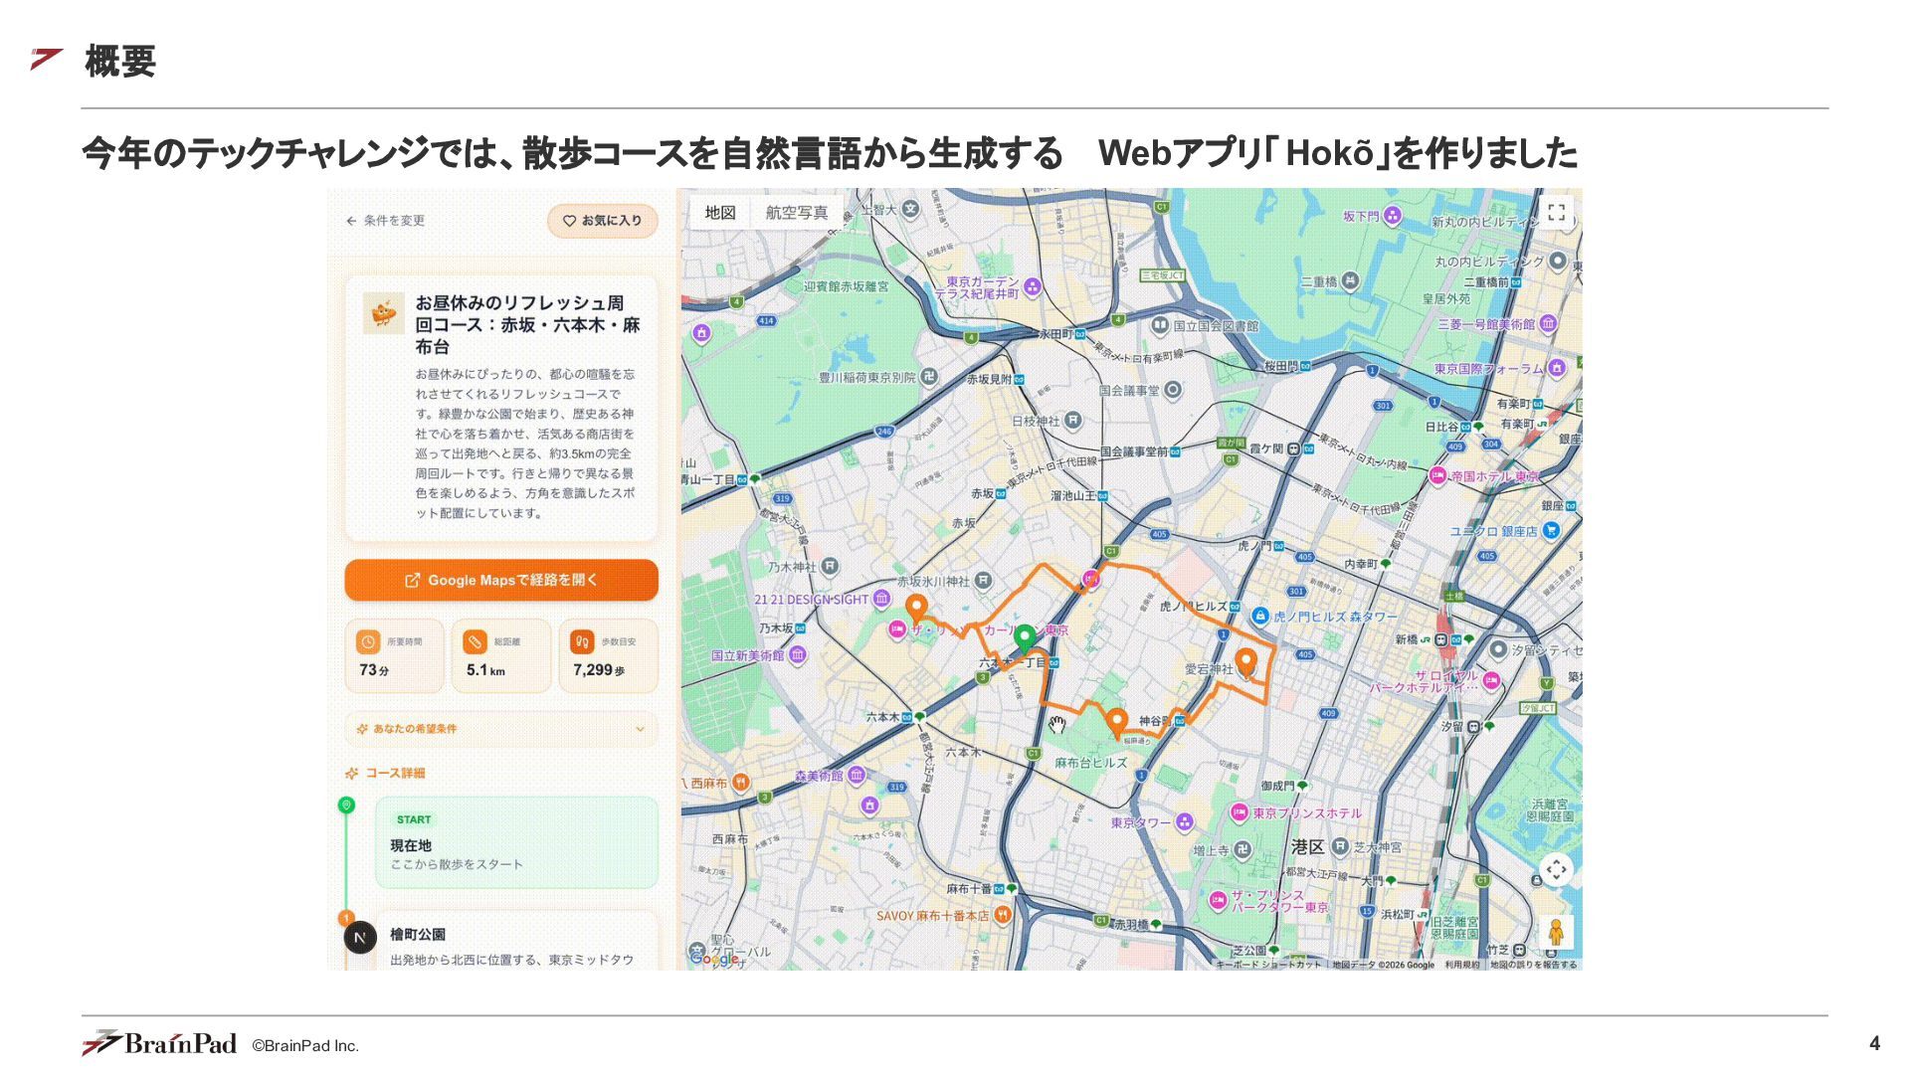The image size is (1910, 1074).
Task: Open the キーボード ショートカット link
Action: (1268, 965)
